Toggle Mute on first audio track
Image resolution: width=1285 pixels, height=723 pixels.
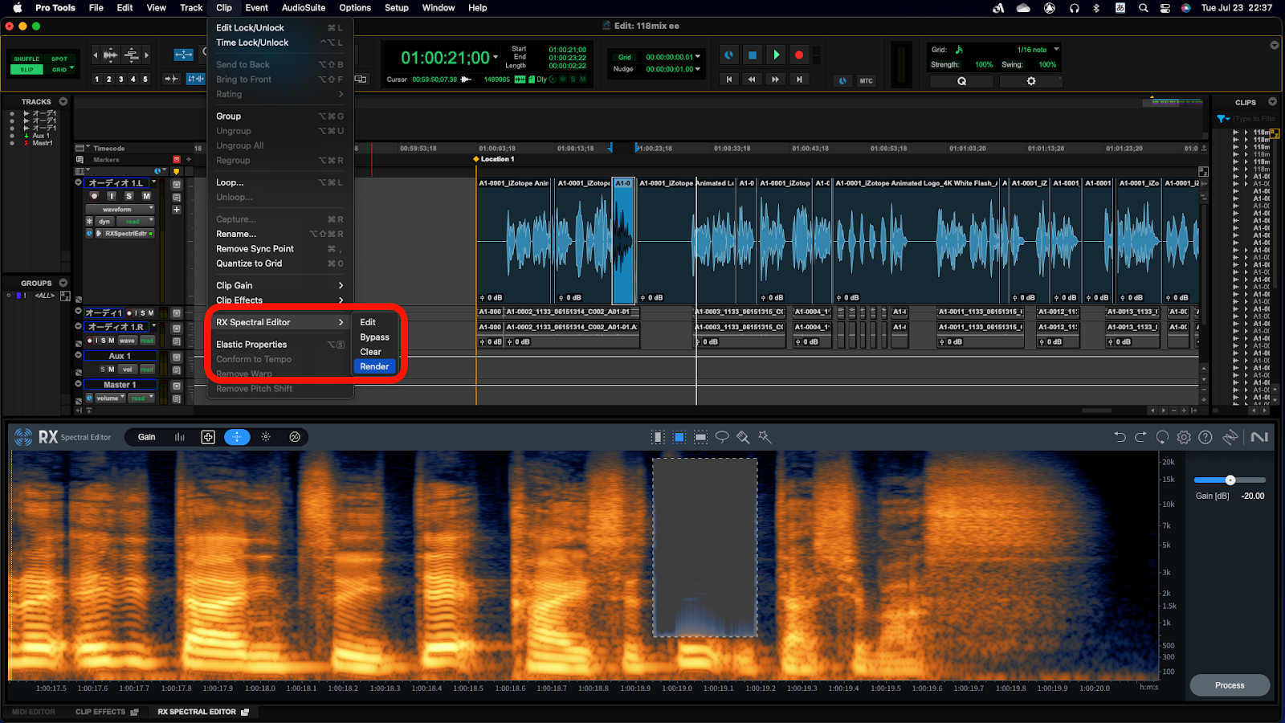[x=146, y=196]
